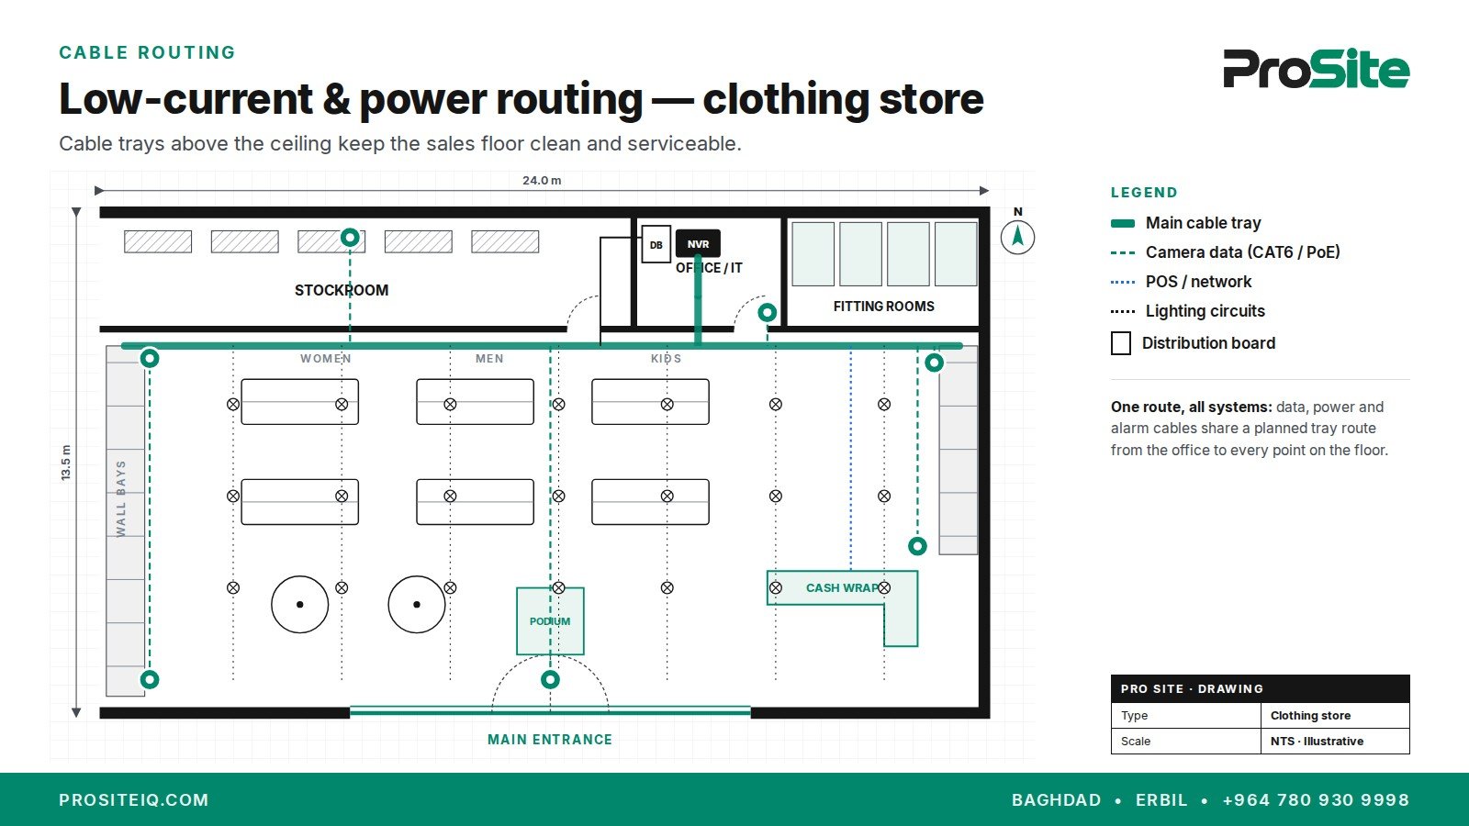The height and width of the screenshot is (826, 1469).
Task: Click the OFFICE / IT label
Action: (709, 268)
